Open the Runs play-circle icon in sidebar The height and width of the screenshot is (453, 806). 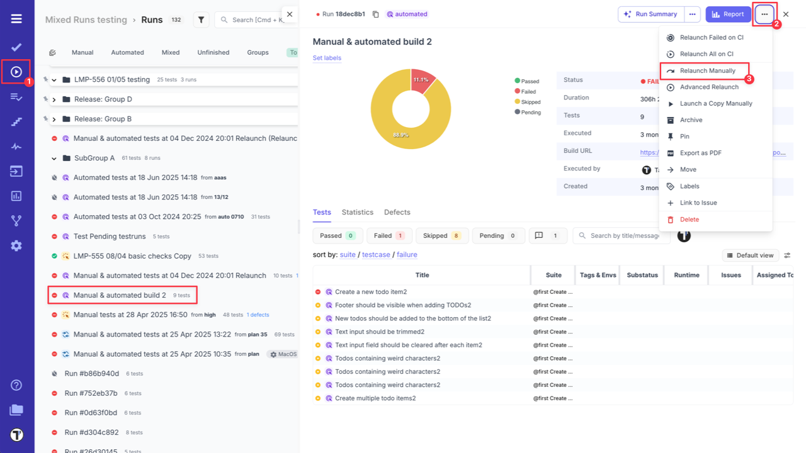click(x=16, y=71)
